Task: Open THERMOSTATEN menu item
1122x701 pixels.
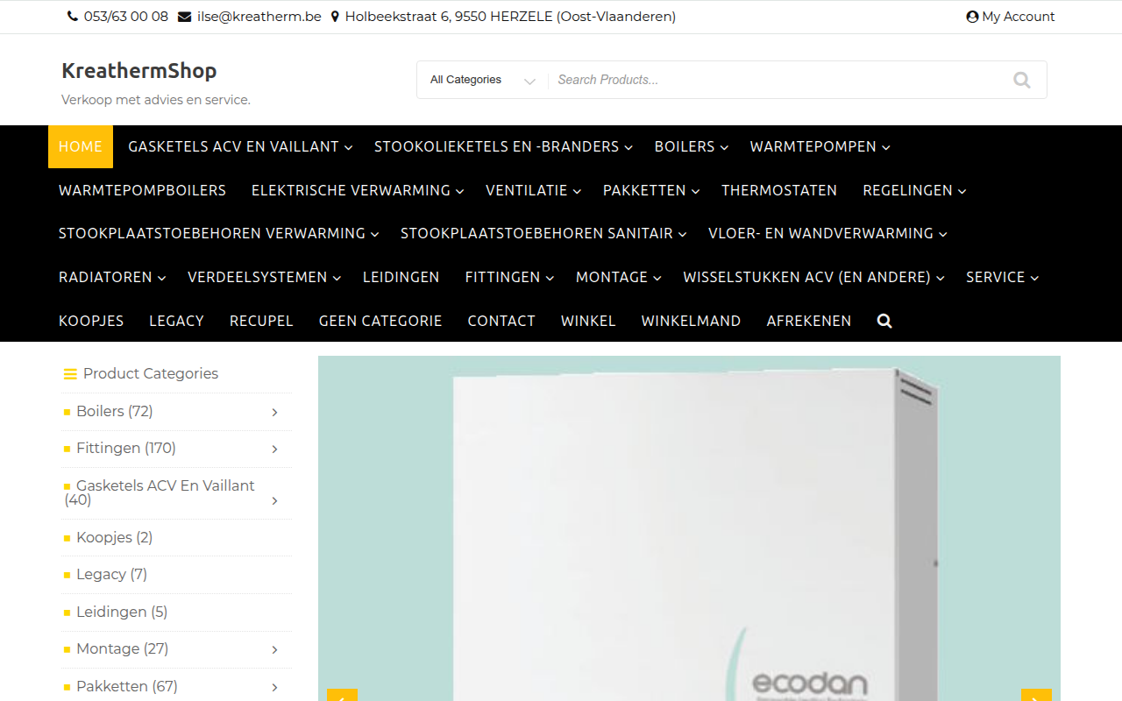Action: click(x=779, y=190)
